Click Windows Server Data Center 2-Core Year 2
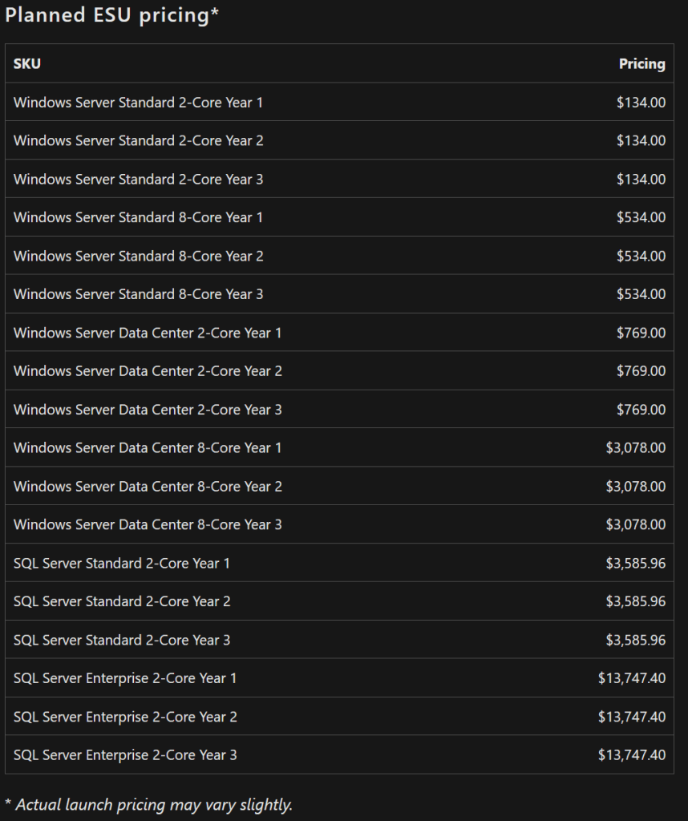This screenshot has height=821, width=688. [x=148, y=371]
